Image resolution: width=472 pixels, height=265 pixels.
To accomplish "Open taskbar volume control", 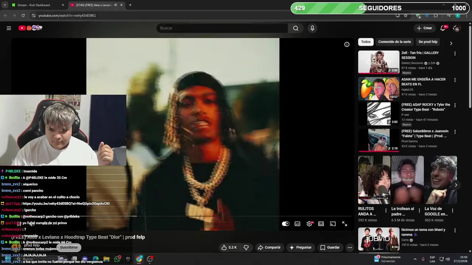I will (448, 259).
